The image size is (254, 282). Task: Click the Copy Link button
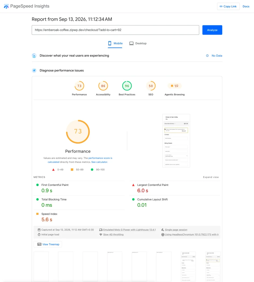pos(228,6)
